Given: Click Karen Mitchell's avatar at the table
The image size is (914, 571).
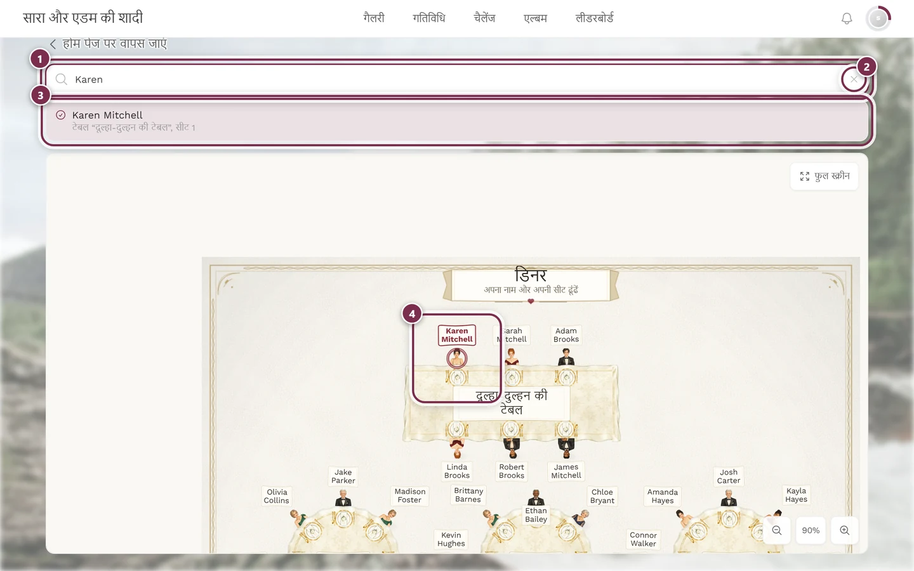Looking at the screenshot, I should pos(457,358).
